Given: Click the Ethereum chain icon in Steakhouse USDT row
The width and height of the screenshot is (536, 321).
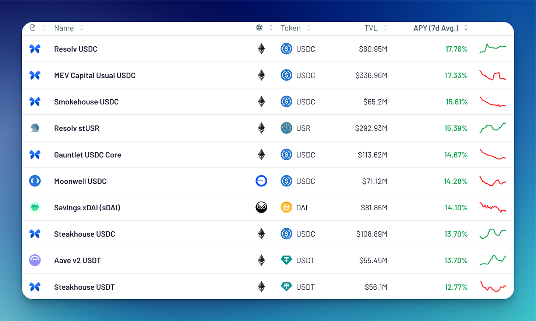Looking at the screenshot, I should tap(261, 287).
